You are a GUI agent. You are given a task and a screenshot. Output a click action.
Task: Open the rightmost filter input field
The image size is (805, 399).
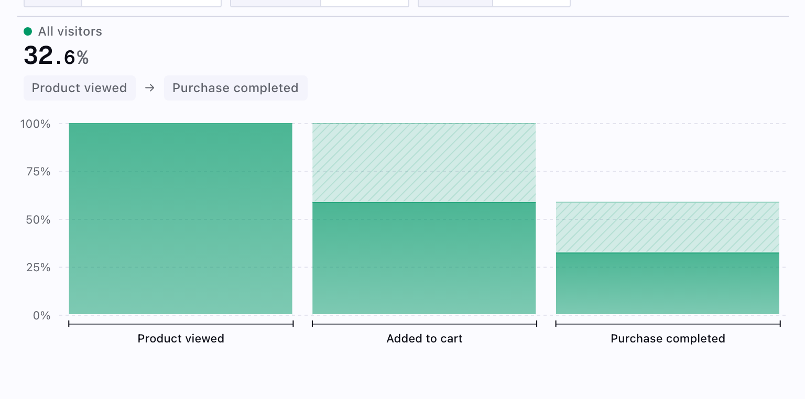[531, 3]
